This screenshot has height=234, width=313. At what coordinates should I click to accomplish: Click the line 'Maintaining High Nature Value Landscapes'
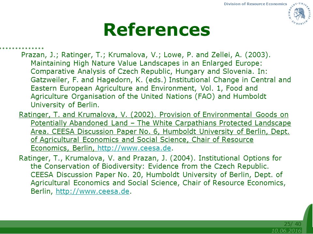(x=146, y=63)
